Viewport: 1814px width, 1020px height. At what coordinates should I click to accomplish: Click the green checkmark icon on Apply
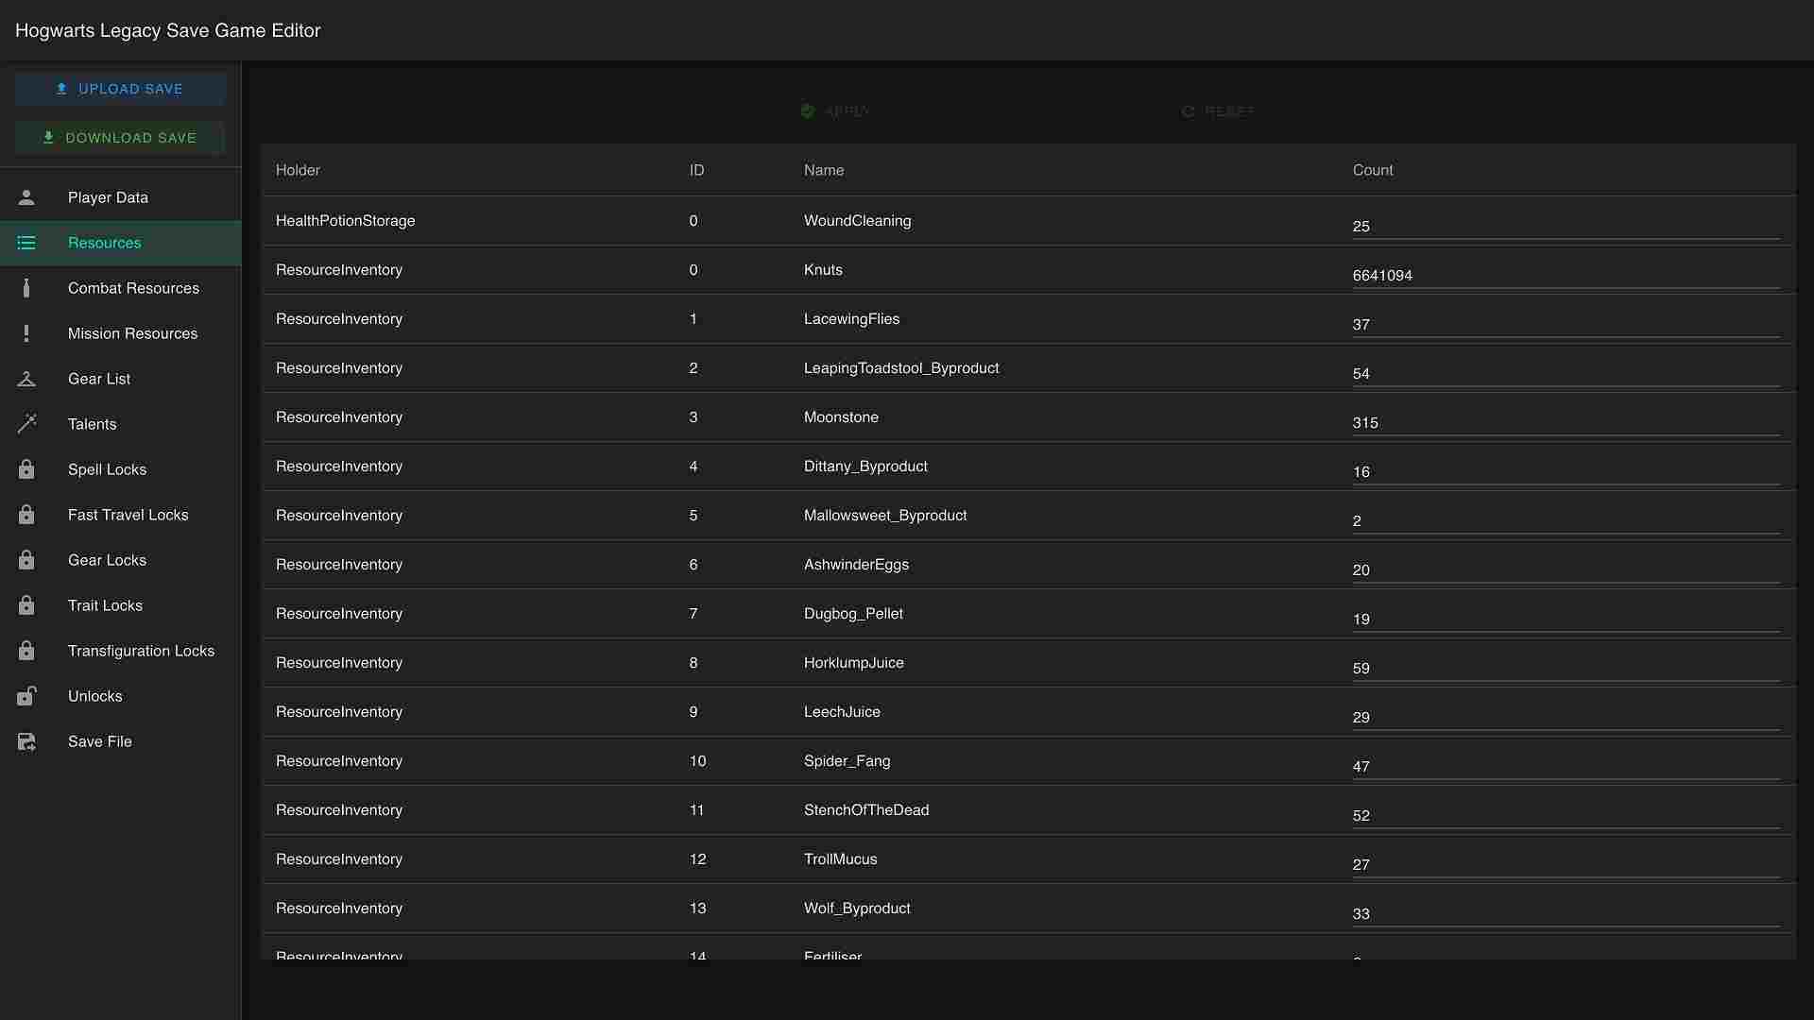(x=808, y=111)
